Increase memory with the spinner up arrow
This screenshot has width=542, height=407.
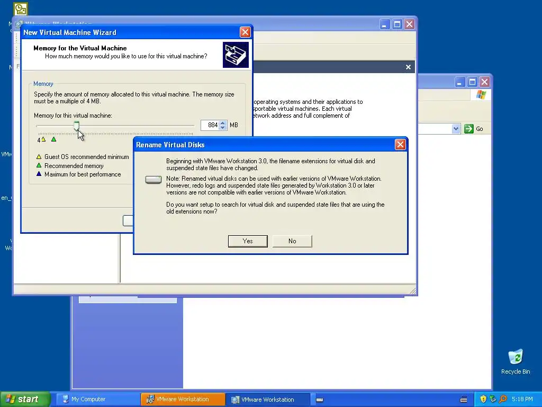coord(223,122)
